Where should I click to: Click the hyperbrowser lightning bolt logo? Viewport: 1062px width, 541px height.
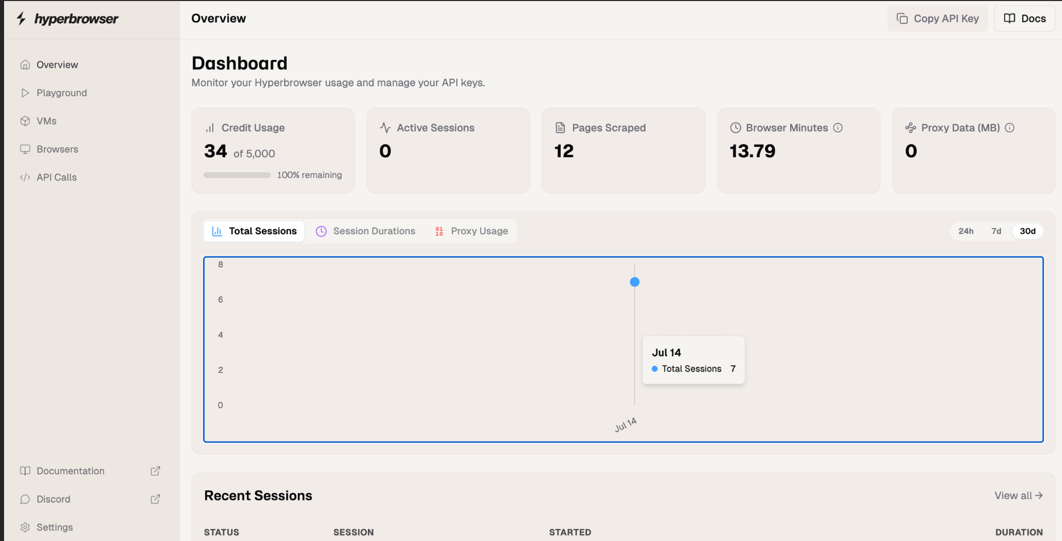click(21, 18)
